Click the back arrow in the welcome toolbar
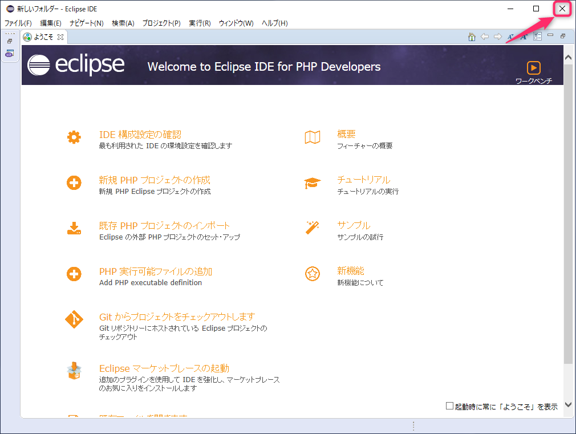Screen dimensions: 576x434 [x=485, y=36]
